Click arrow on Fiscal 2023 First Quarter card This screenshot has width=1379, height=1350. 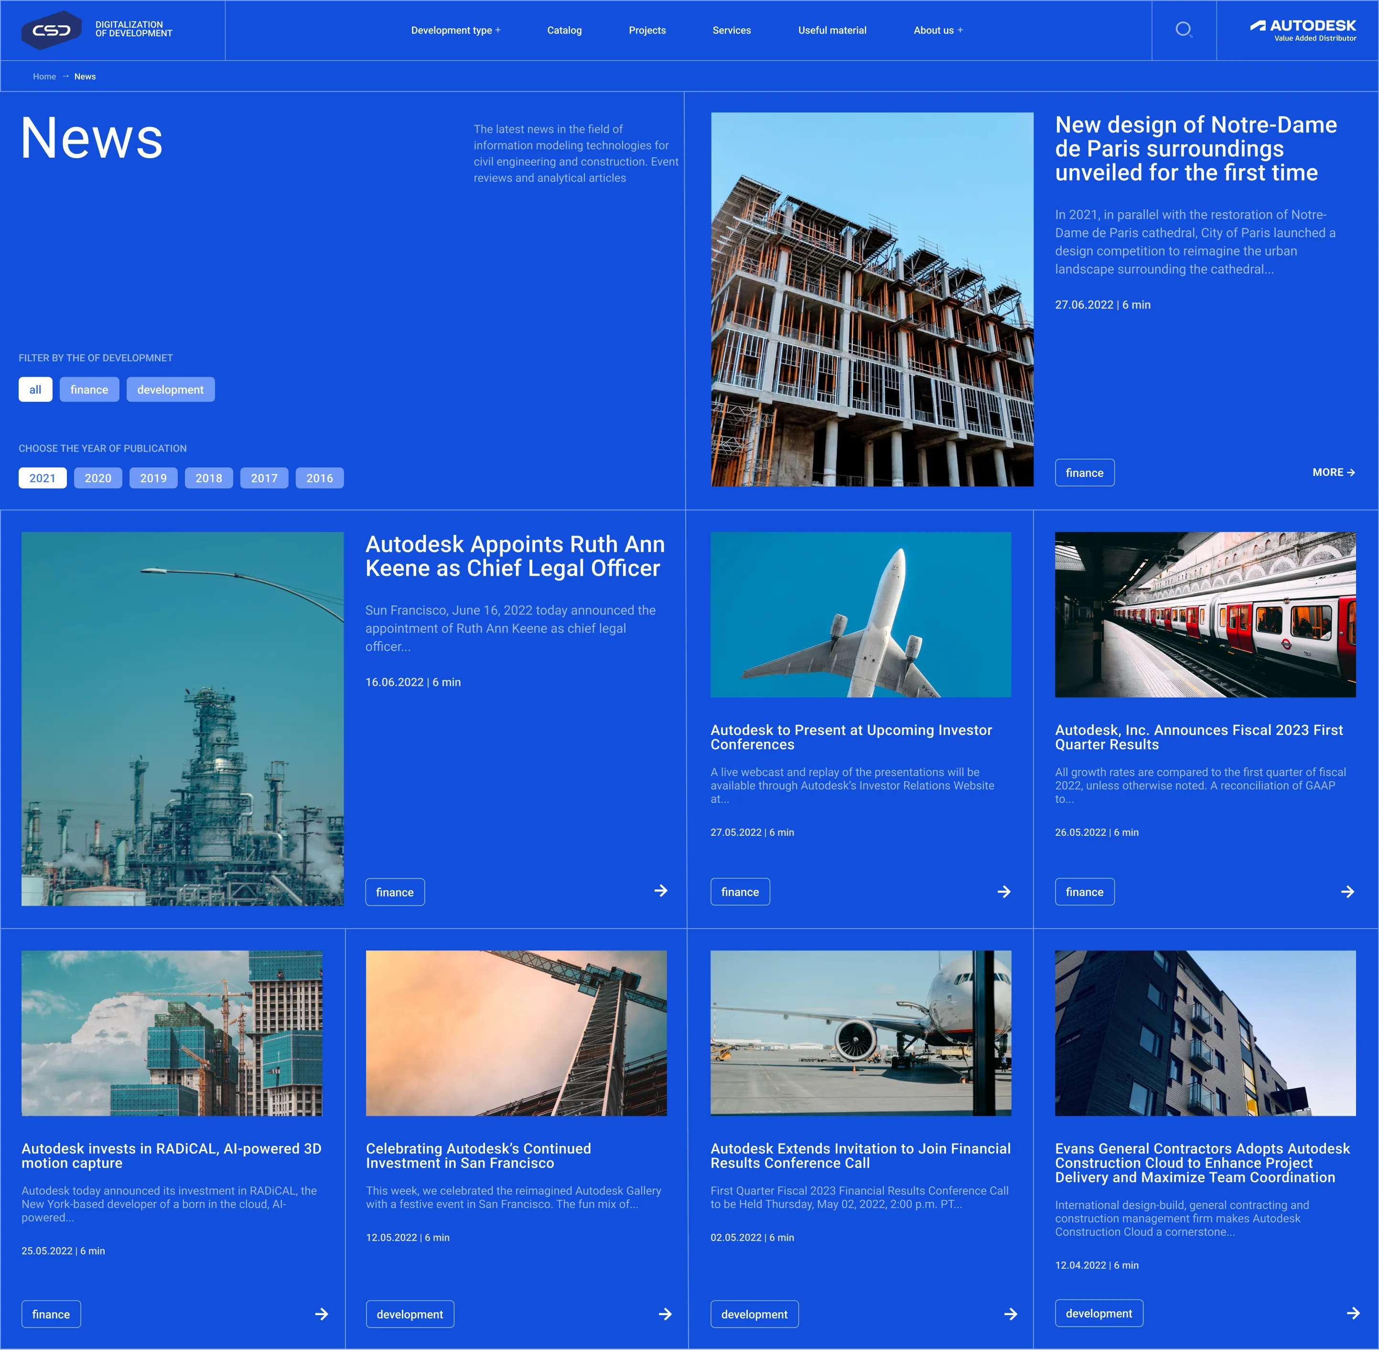click(1348, 892)
